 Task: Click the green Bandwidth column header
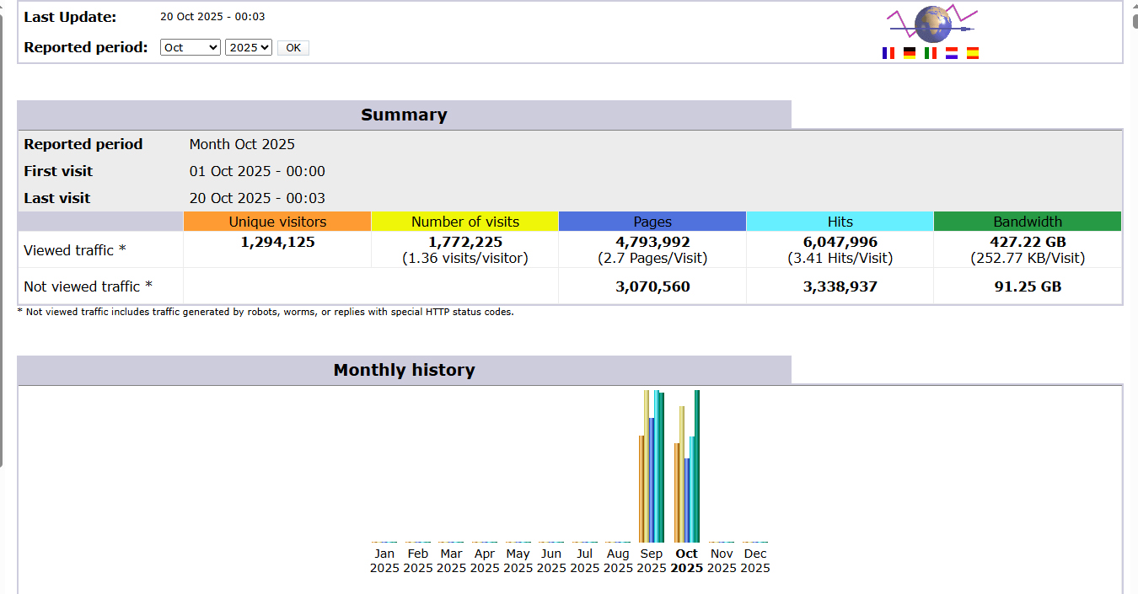pos(1028,222)
